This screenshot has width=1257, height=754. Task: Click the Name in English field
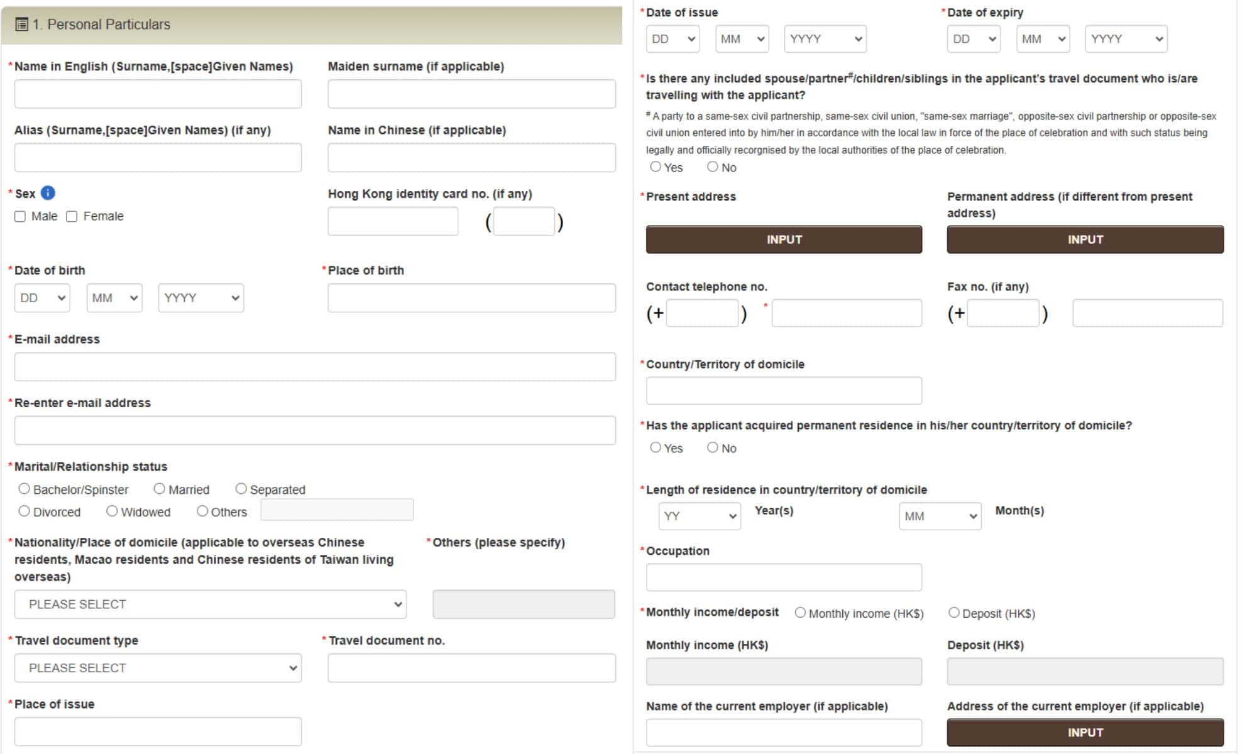[x=158, y=94]
